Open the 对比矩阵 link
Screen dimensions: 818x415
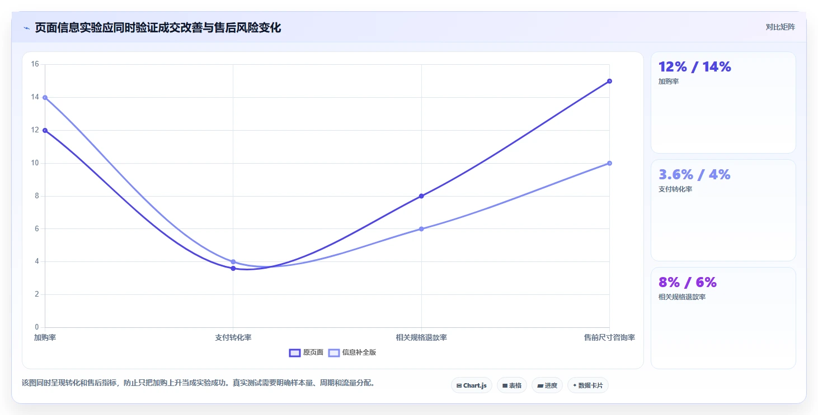tap(780, 27)
